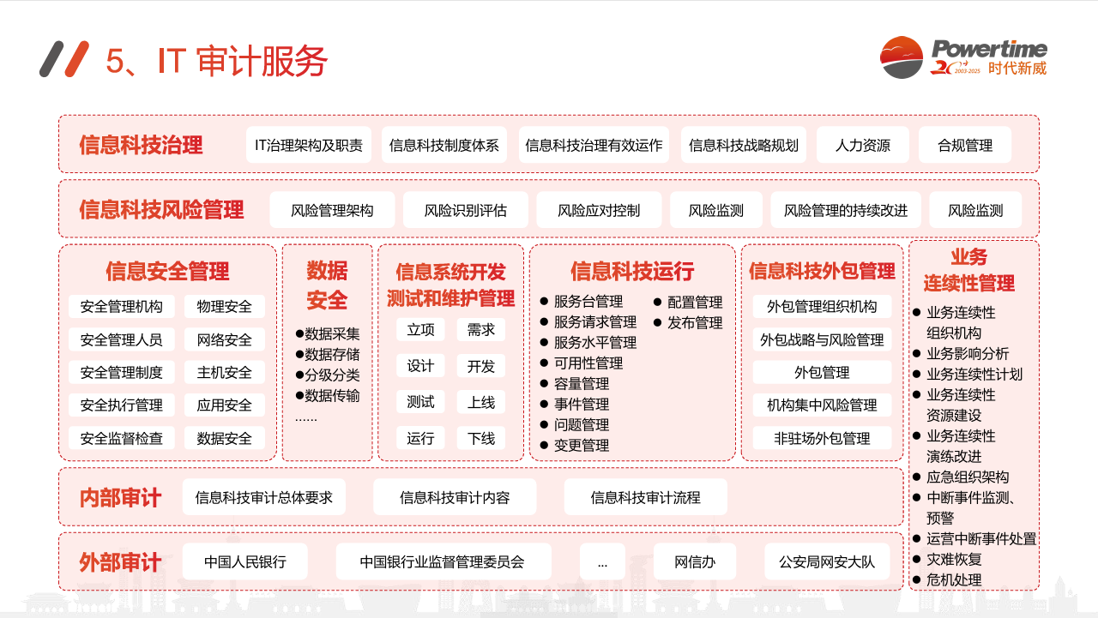The image size is (1098, 618).
Task: Click the 外包战略与风险管理 box
Action: [822, 340]
